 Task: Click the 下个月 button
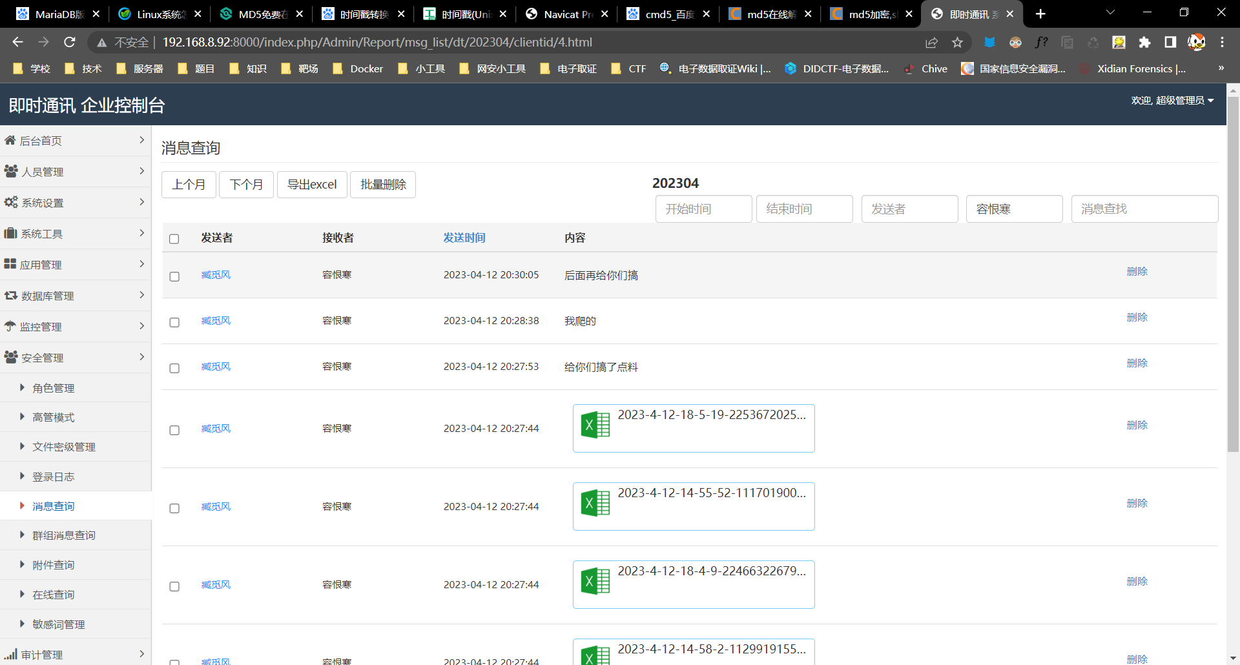pyautogui.click(x=246, y=185)
